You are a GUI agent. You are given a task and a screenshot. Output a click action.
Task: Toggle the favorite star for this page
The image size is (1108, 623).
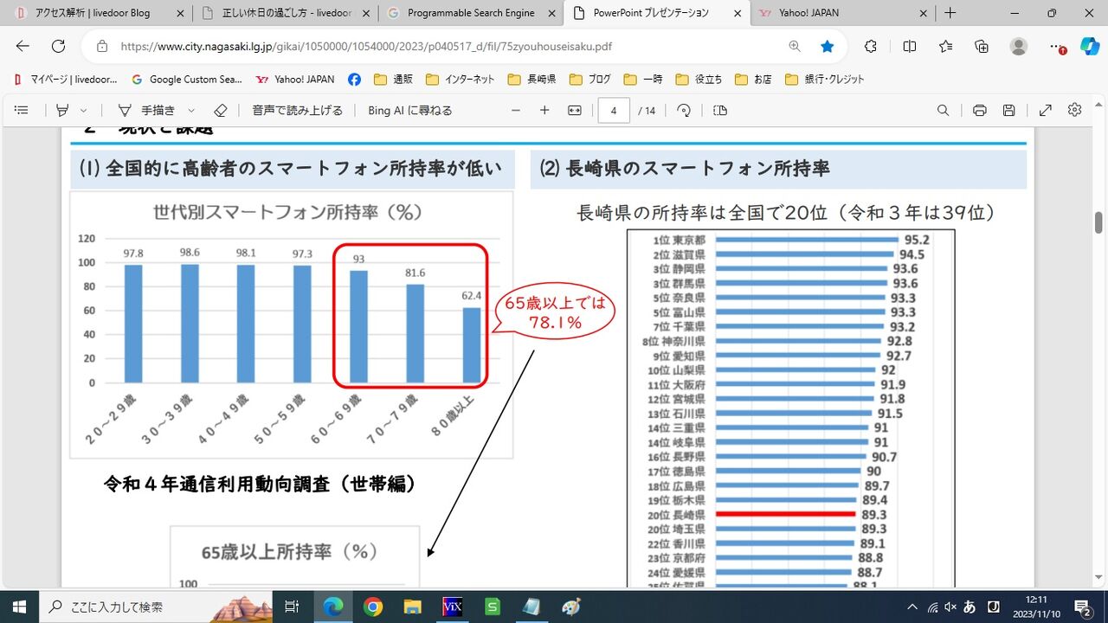828,47
